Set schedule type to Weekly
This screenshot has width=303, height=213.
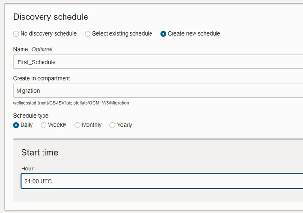43,125
